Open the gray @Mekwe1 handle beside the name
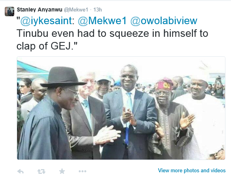Viewport: 231px width, 179px height. (x=76, y=10)
